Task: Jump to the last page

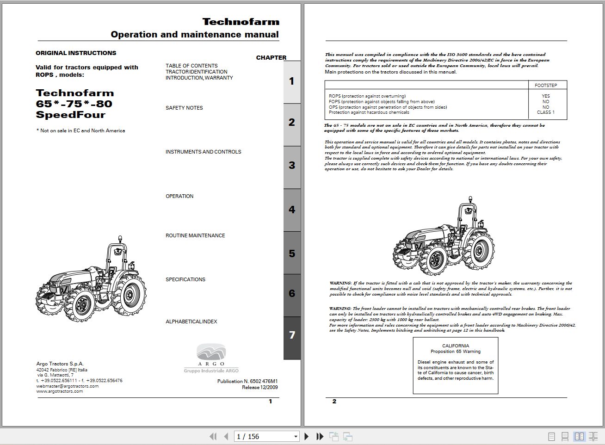Action: point(320,436)
